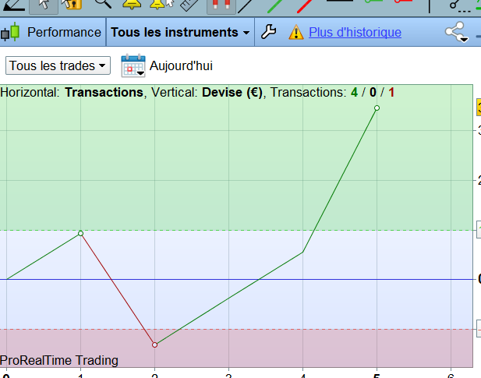Click the red losing trades count 1

(x=391, y=92)
